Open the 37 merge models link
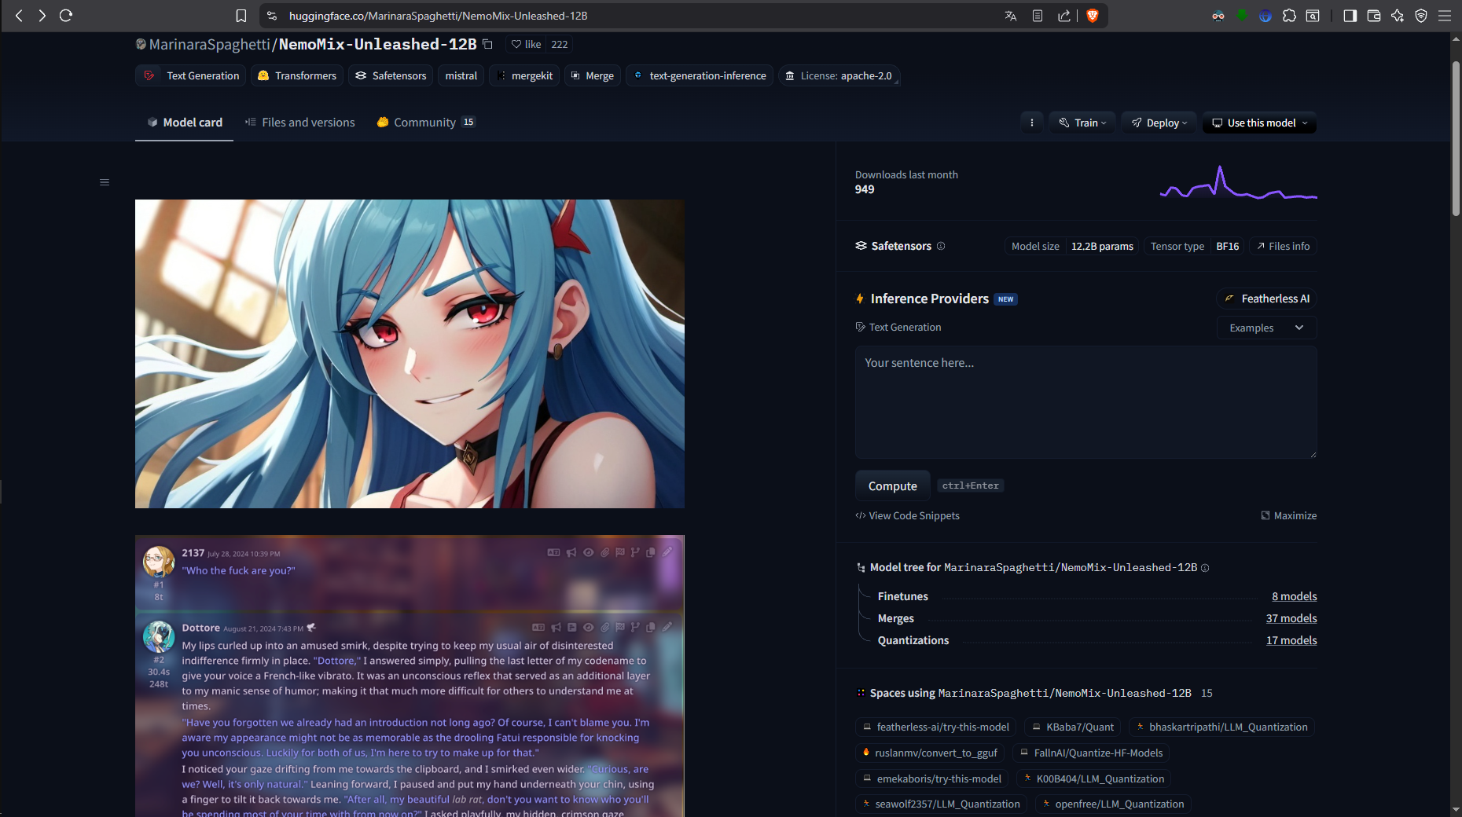Screen dimensions: 1462x817 point(1291,618)
